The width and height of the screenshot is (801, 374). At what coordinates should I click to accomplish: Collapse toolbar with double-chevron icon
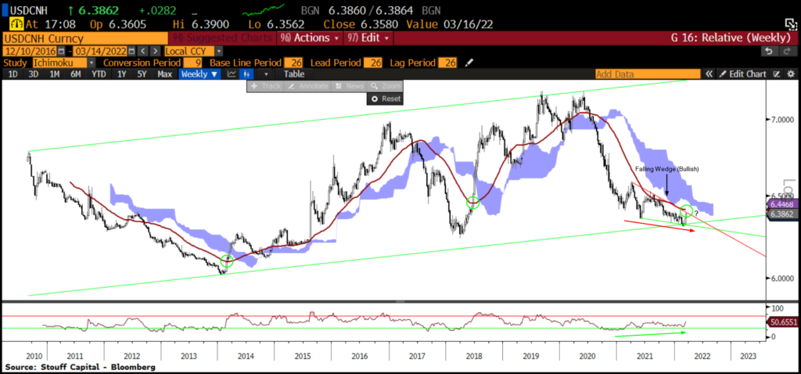[709, 74]
